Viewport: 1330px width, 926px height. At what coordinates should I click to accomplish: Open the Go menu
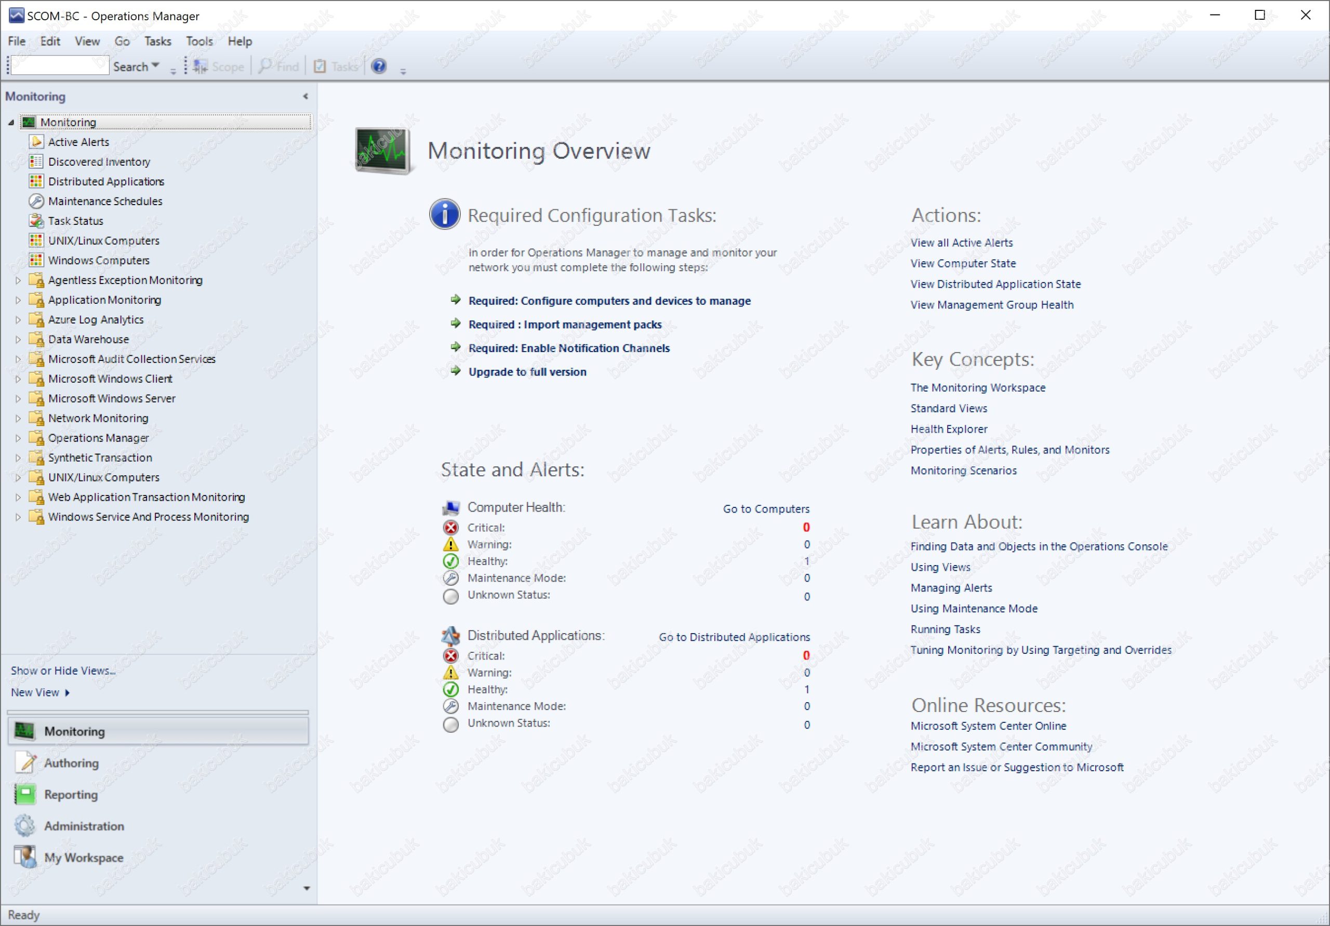tap(122, 41)
